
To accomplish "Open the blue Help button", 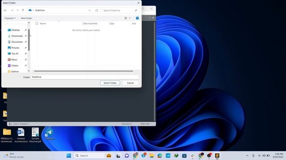I will pos(137,18).
